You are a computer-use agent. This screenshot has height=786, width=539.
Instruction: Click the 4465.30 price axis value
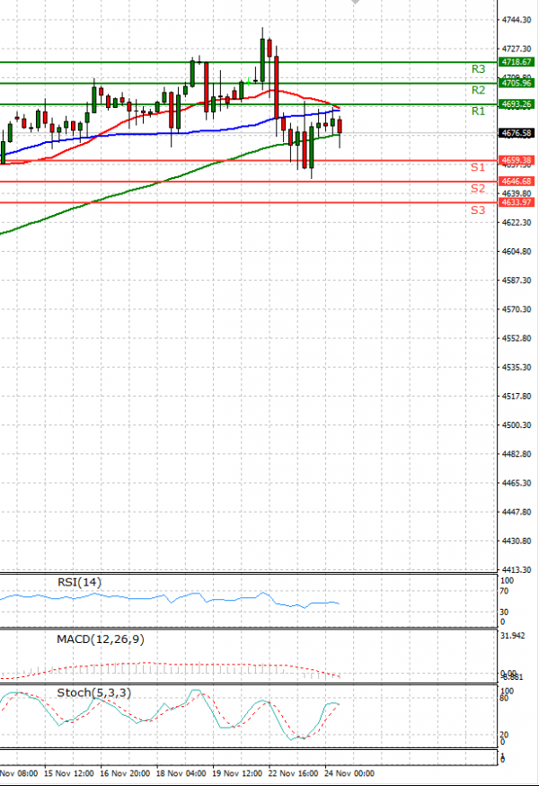click(x=517, y=483)
